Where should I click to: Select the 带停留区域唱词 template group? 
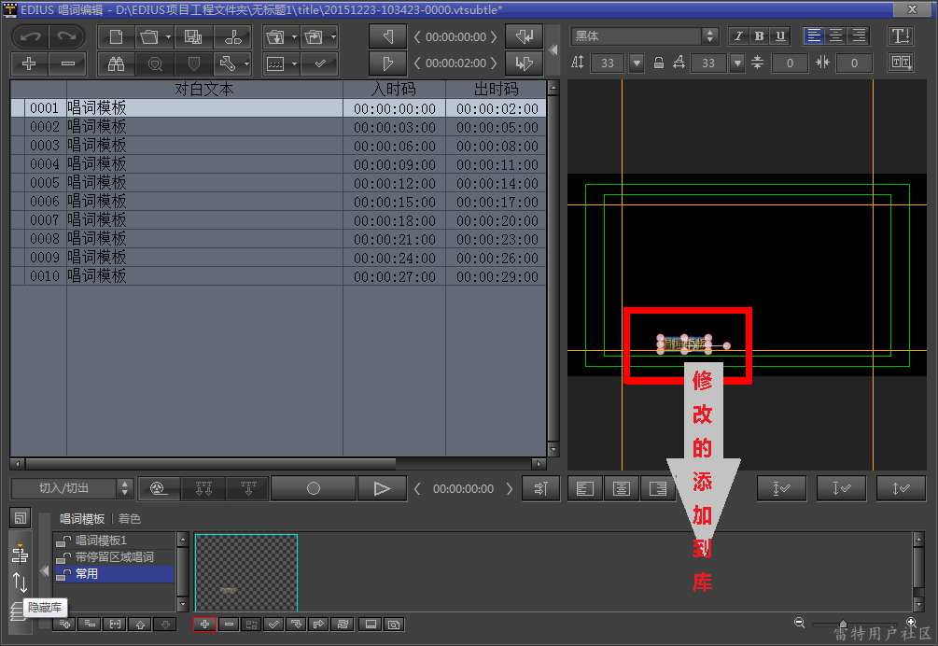click(x=114, y=557)
